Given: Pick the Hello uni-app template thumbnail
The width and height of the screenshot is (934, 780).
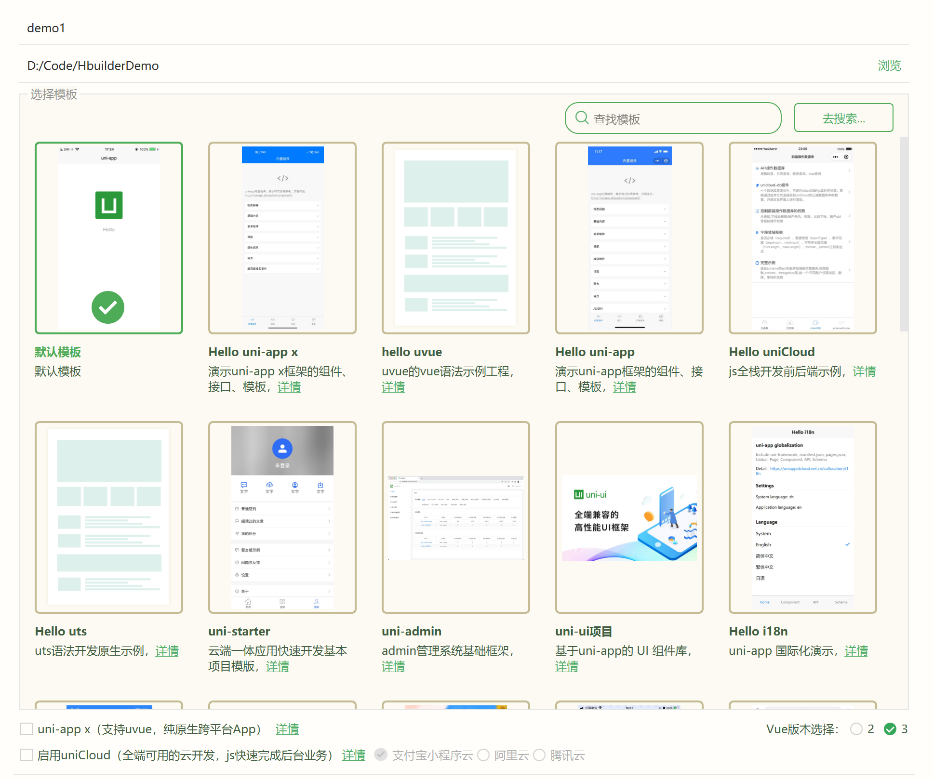Looking at the screenshot, I should click(629, 238).
